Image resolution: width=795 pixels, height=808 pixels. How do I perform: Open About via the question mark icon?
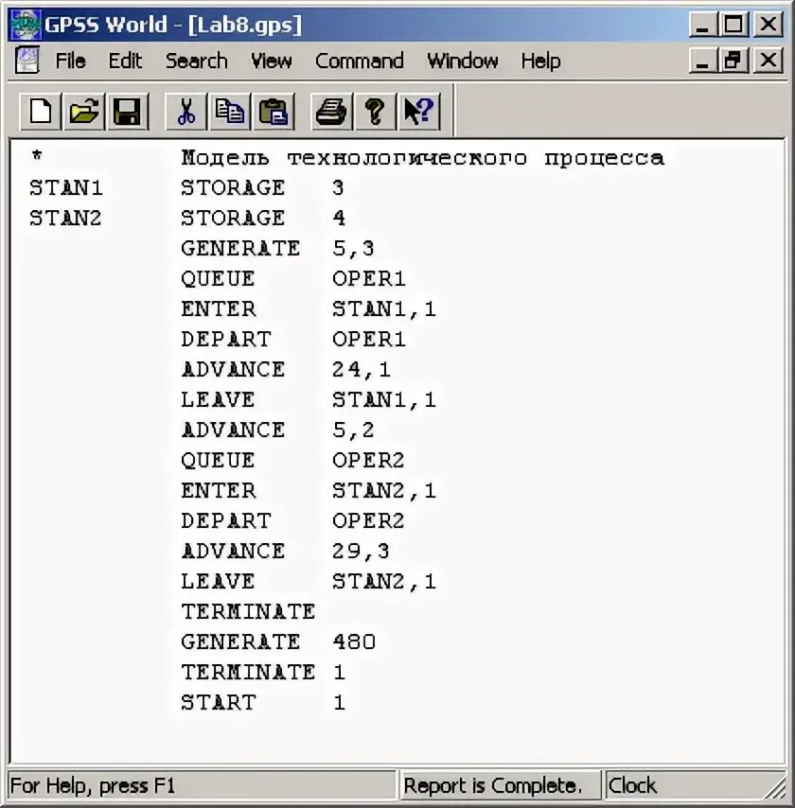point(375,112)
